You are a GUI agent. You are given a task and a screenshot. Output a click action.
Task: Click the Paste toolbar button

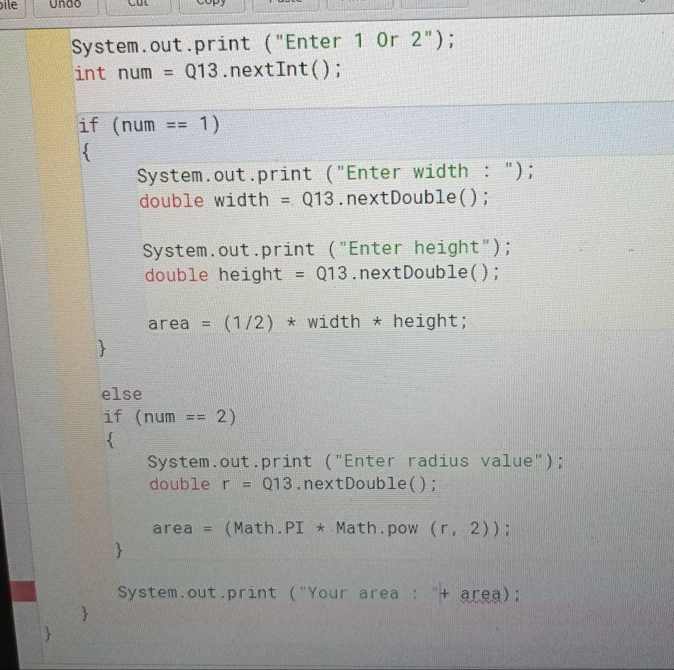[286, 5]
